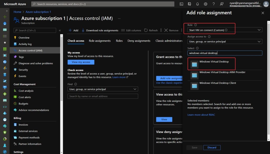Open Cloud Shell from the top bar
Image resolution: width=270 pixels, height=154 pixels.
(x=181, y=4)
